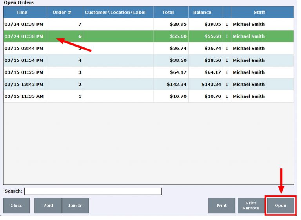Viewport: 301px width, 220px height.
Task: Click the Customer\Location\Label column header
Action: tap(118, 12)
